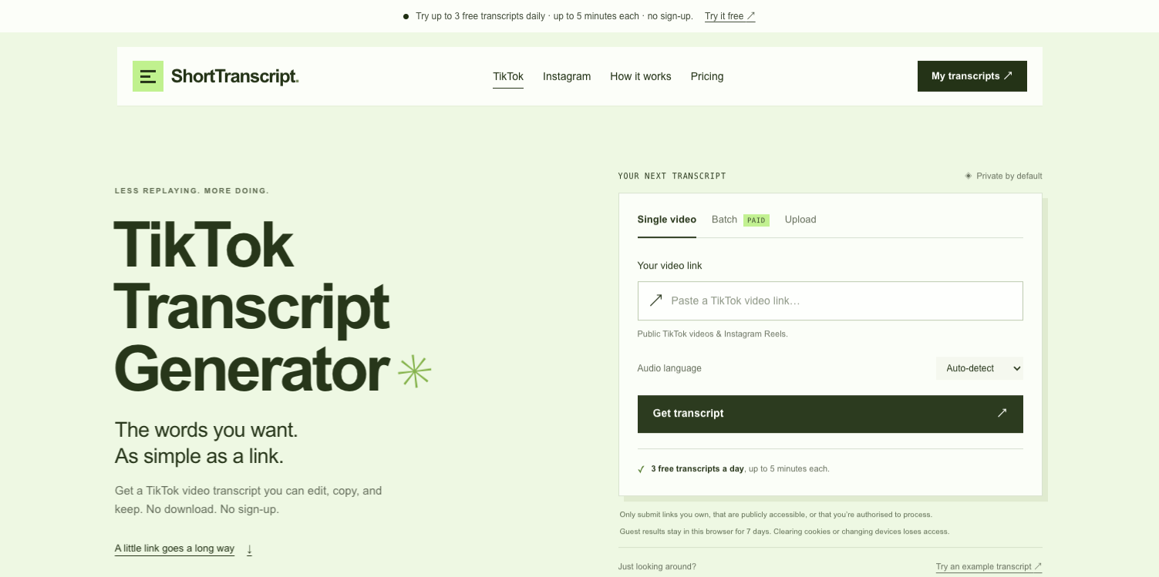
Task: Click the diamond icon next to Private by default
Action: pos(969,176)
